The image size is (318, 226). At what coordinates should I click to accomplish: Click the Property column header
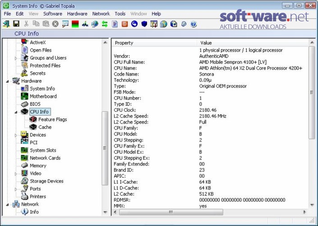point(154,43)
